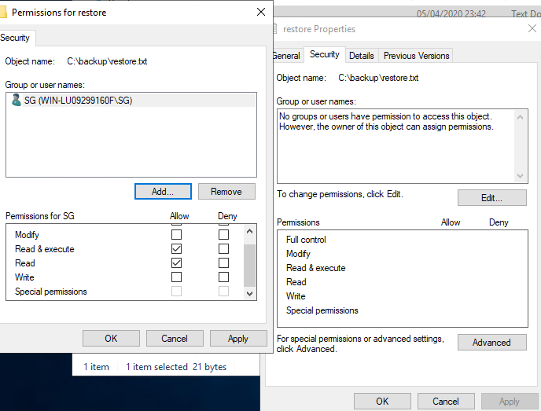Image resolution: width=541 pixels, height=411 pixels.
Task: Apply changes in Permissions dialog
Action: [x=237, y=339]
